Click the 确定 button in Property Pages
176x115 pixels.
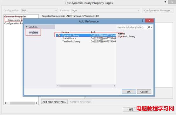[x=131, y=109]
